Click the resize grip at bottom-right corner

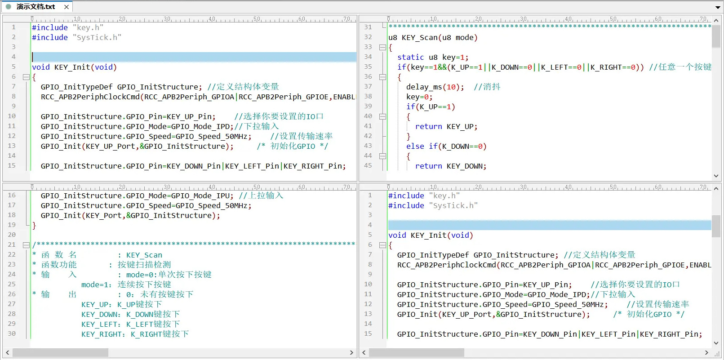(x=717, y=353)
